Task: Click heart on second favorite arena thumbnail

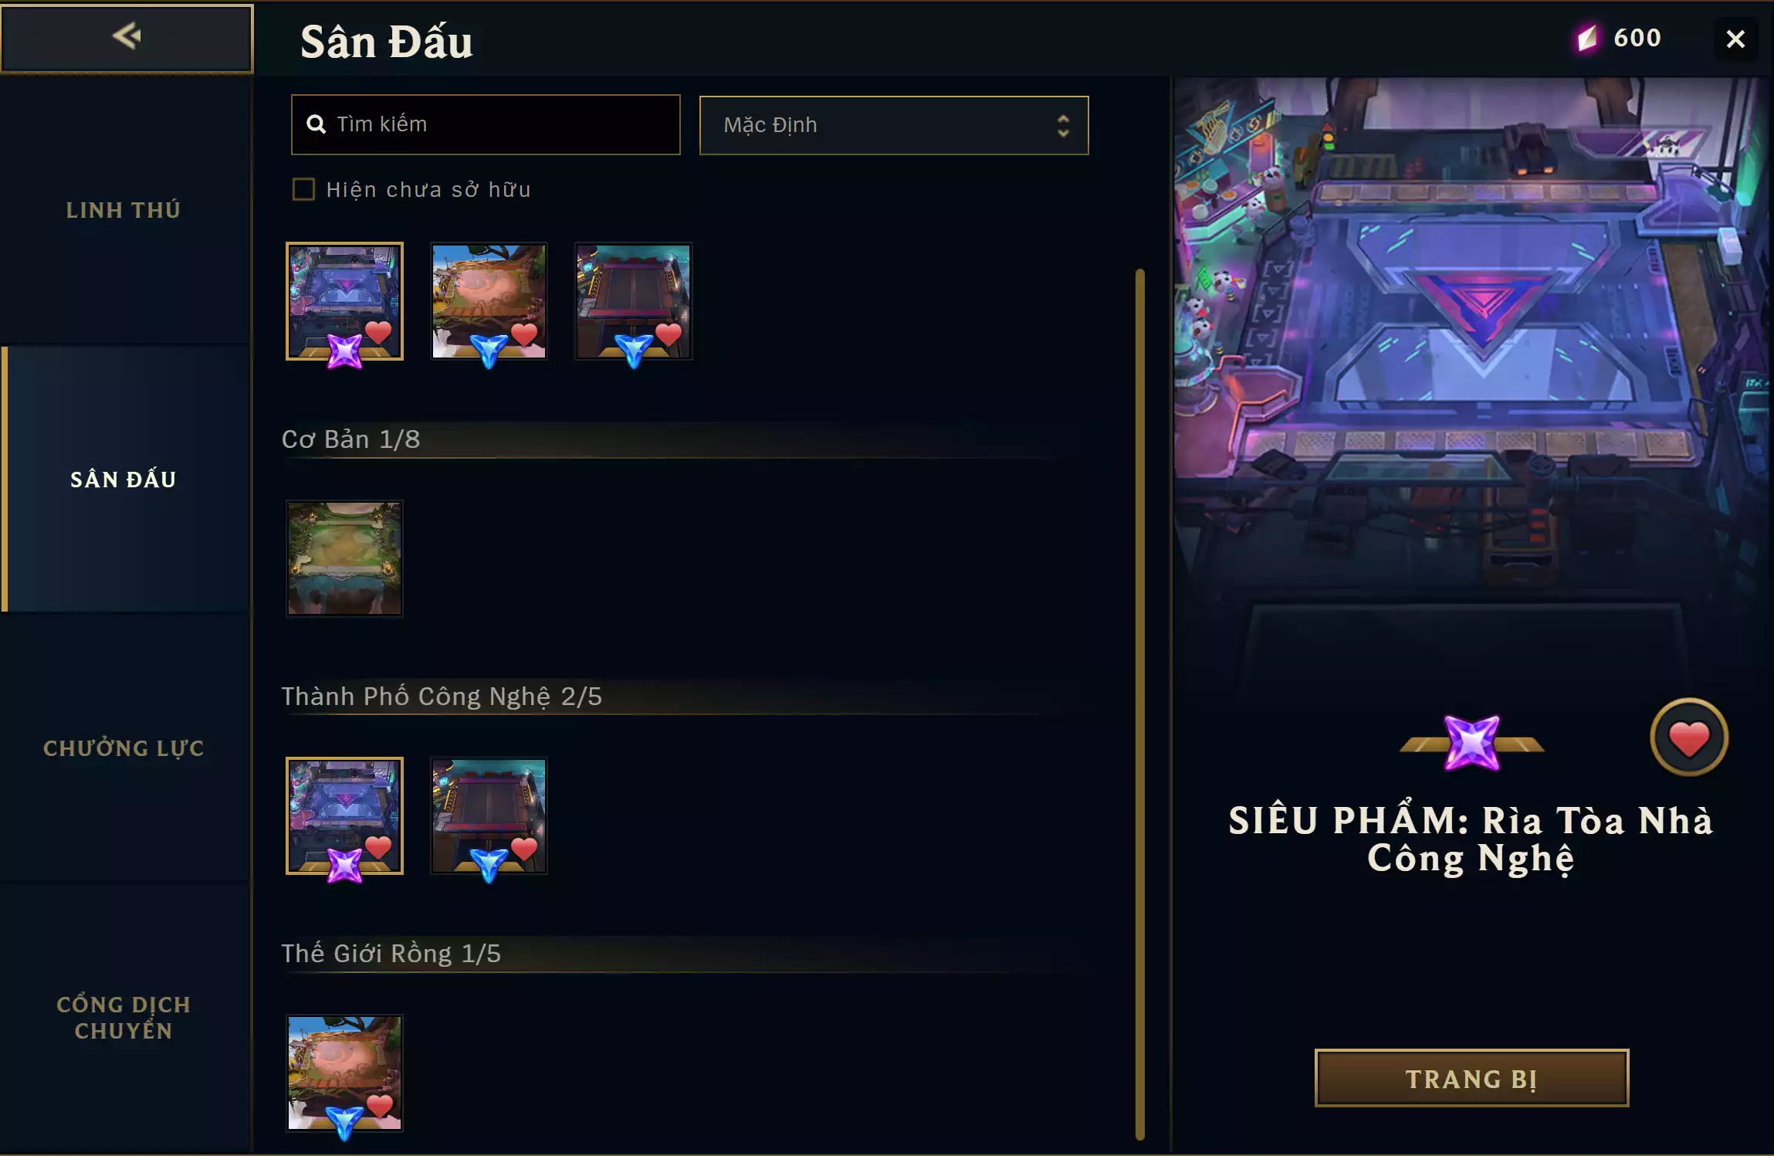Action: 524,334
